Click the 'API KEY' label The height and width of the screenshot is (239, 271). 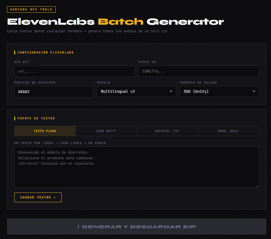(x=22, y=62)
